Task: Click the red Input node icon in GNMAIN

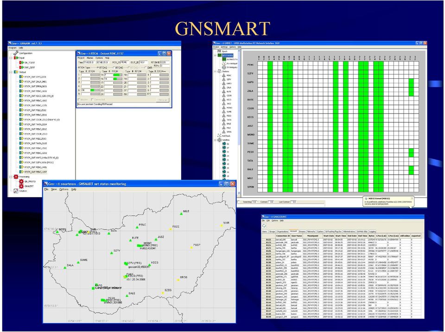Action: click(x=16, y=57)
